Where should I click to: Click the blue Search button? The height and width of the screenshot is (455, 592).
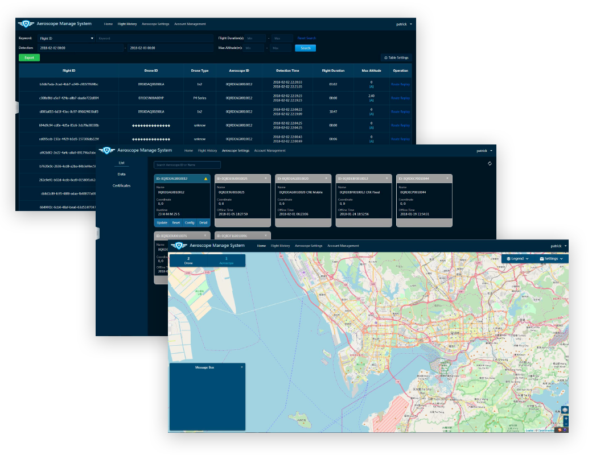(305, 48)
